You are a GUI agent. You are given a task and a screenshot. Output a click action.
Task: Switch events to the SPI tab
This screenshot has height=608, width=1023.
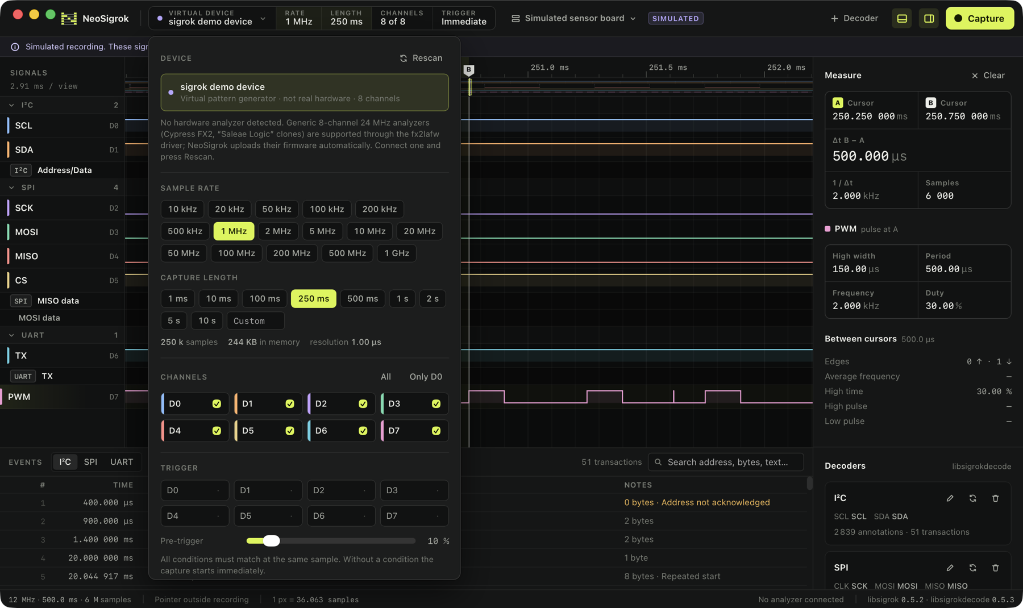90,462
